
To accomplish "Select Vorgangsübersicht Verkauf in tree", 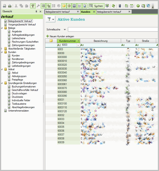I will pyautogui.click(x=22, y=24).
